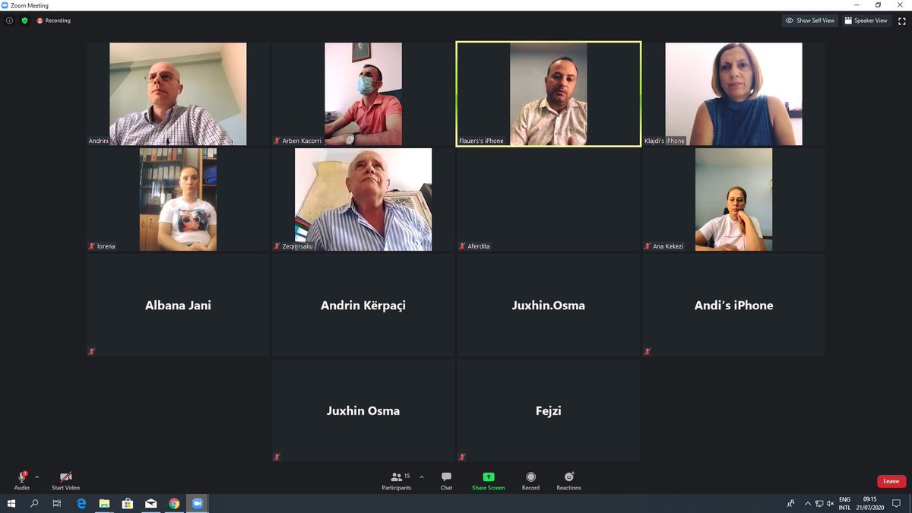Viewport: 912px width, 513px height.
Task: Click muted mic icon on Andi's iPhone tile
Action: pos(648,351)
